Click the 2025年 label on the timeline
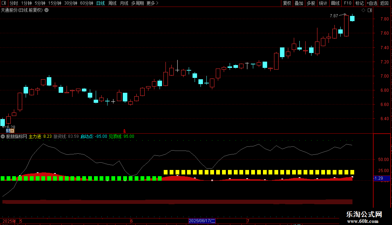392x225 pixels. tap(9, 221)
